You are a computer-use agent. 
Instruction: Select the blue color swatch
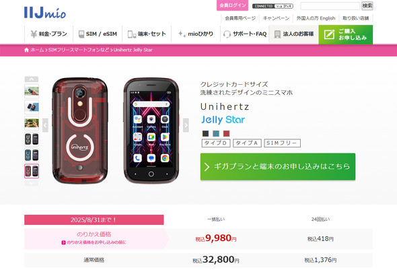point(216,133)
